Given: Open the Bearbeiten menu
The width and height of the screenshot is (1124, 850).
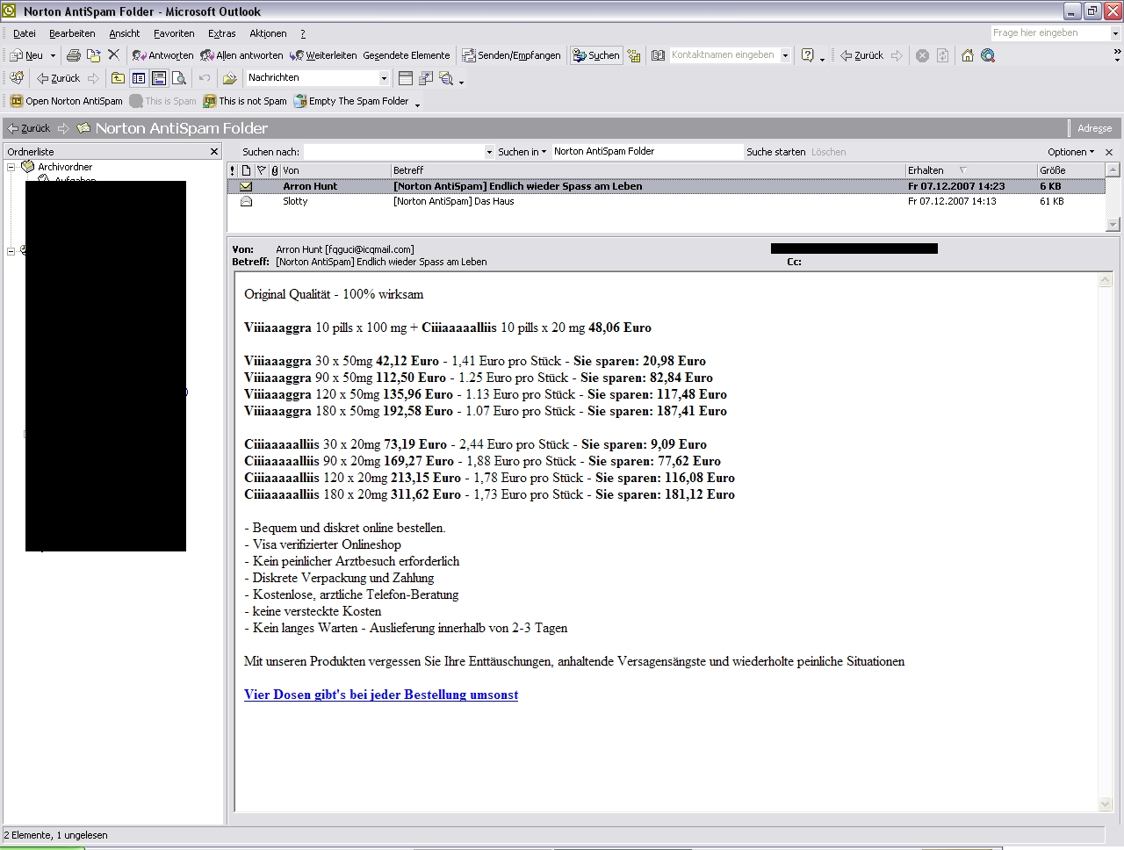Looking at the screenshot, I should pos(72,33).
